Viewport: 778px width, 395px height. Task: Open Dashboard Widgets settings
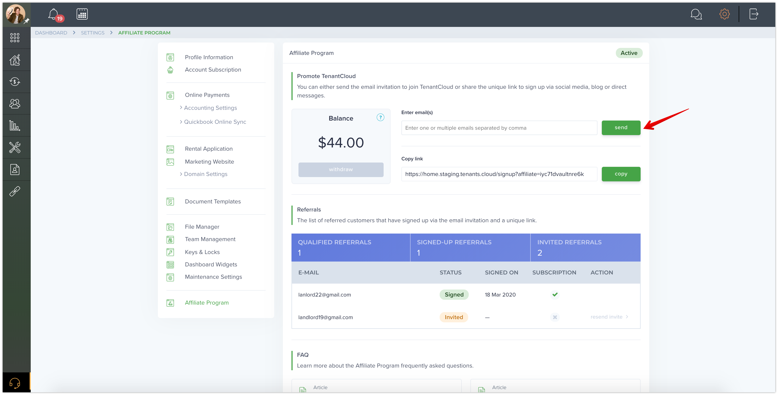[x=211, y=265]
